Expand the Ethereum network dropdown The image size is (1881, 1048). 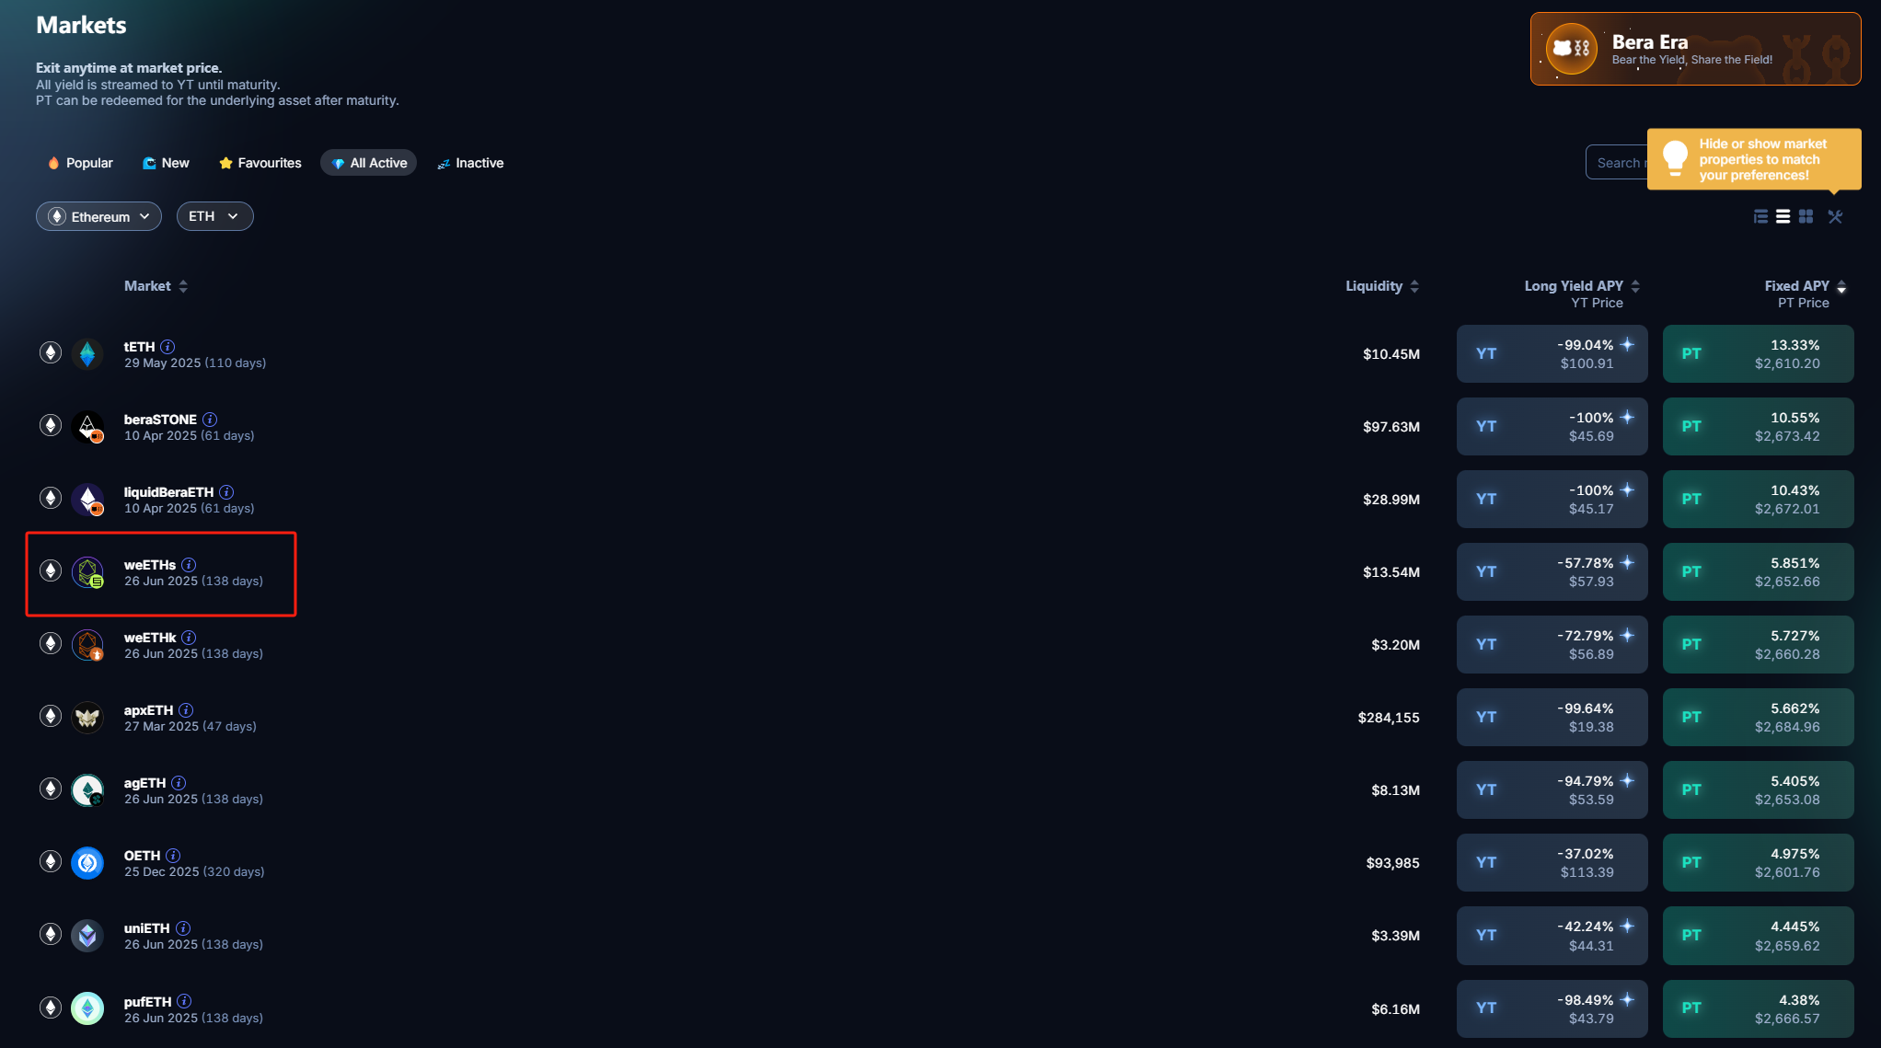point(99,214)
